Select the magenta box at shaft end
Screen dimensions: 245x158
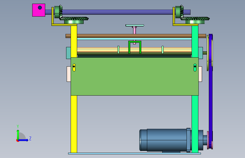pos(39,10)
